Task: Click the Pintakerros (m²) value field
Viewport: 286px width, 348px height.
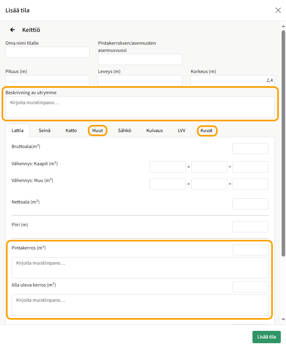Action: pyautogui.click(x=250, y=250)
